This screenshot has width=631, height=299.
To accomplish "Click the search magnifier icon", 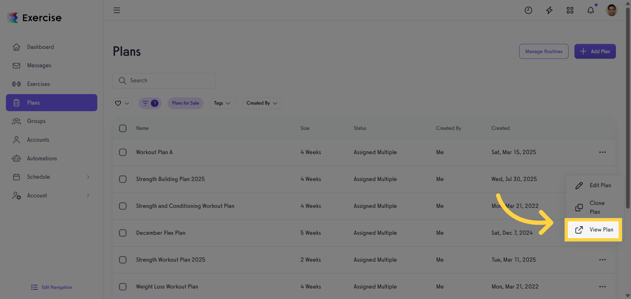I will pos(122,81).
